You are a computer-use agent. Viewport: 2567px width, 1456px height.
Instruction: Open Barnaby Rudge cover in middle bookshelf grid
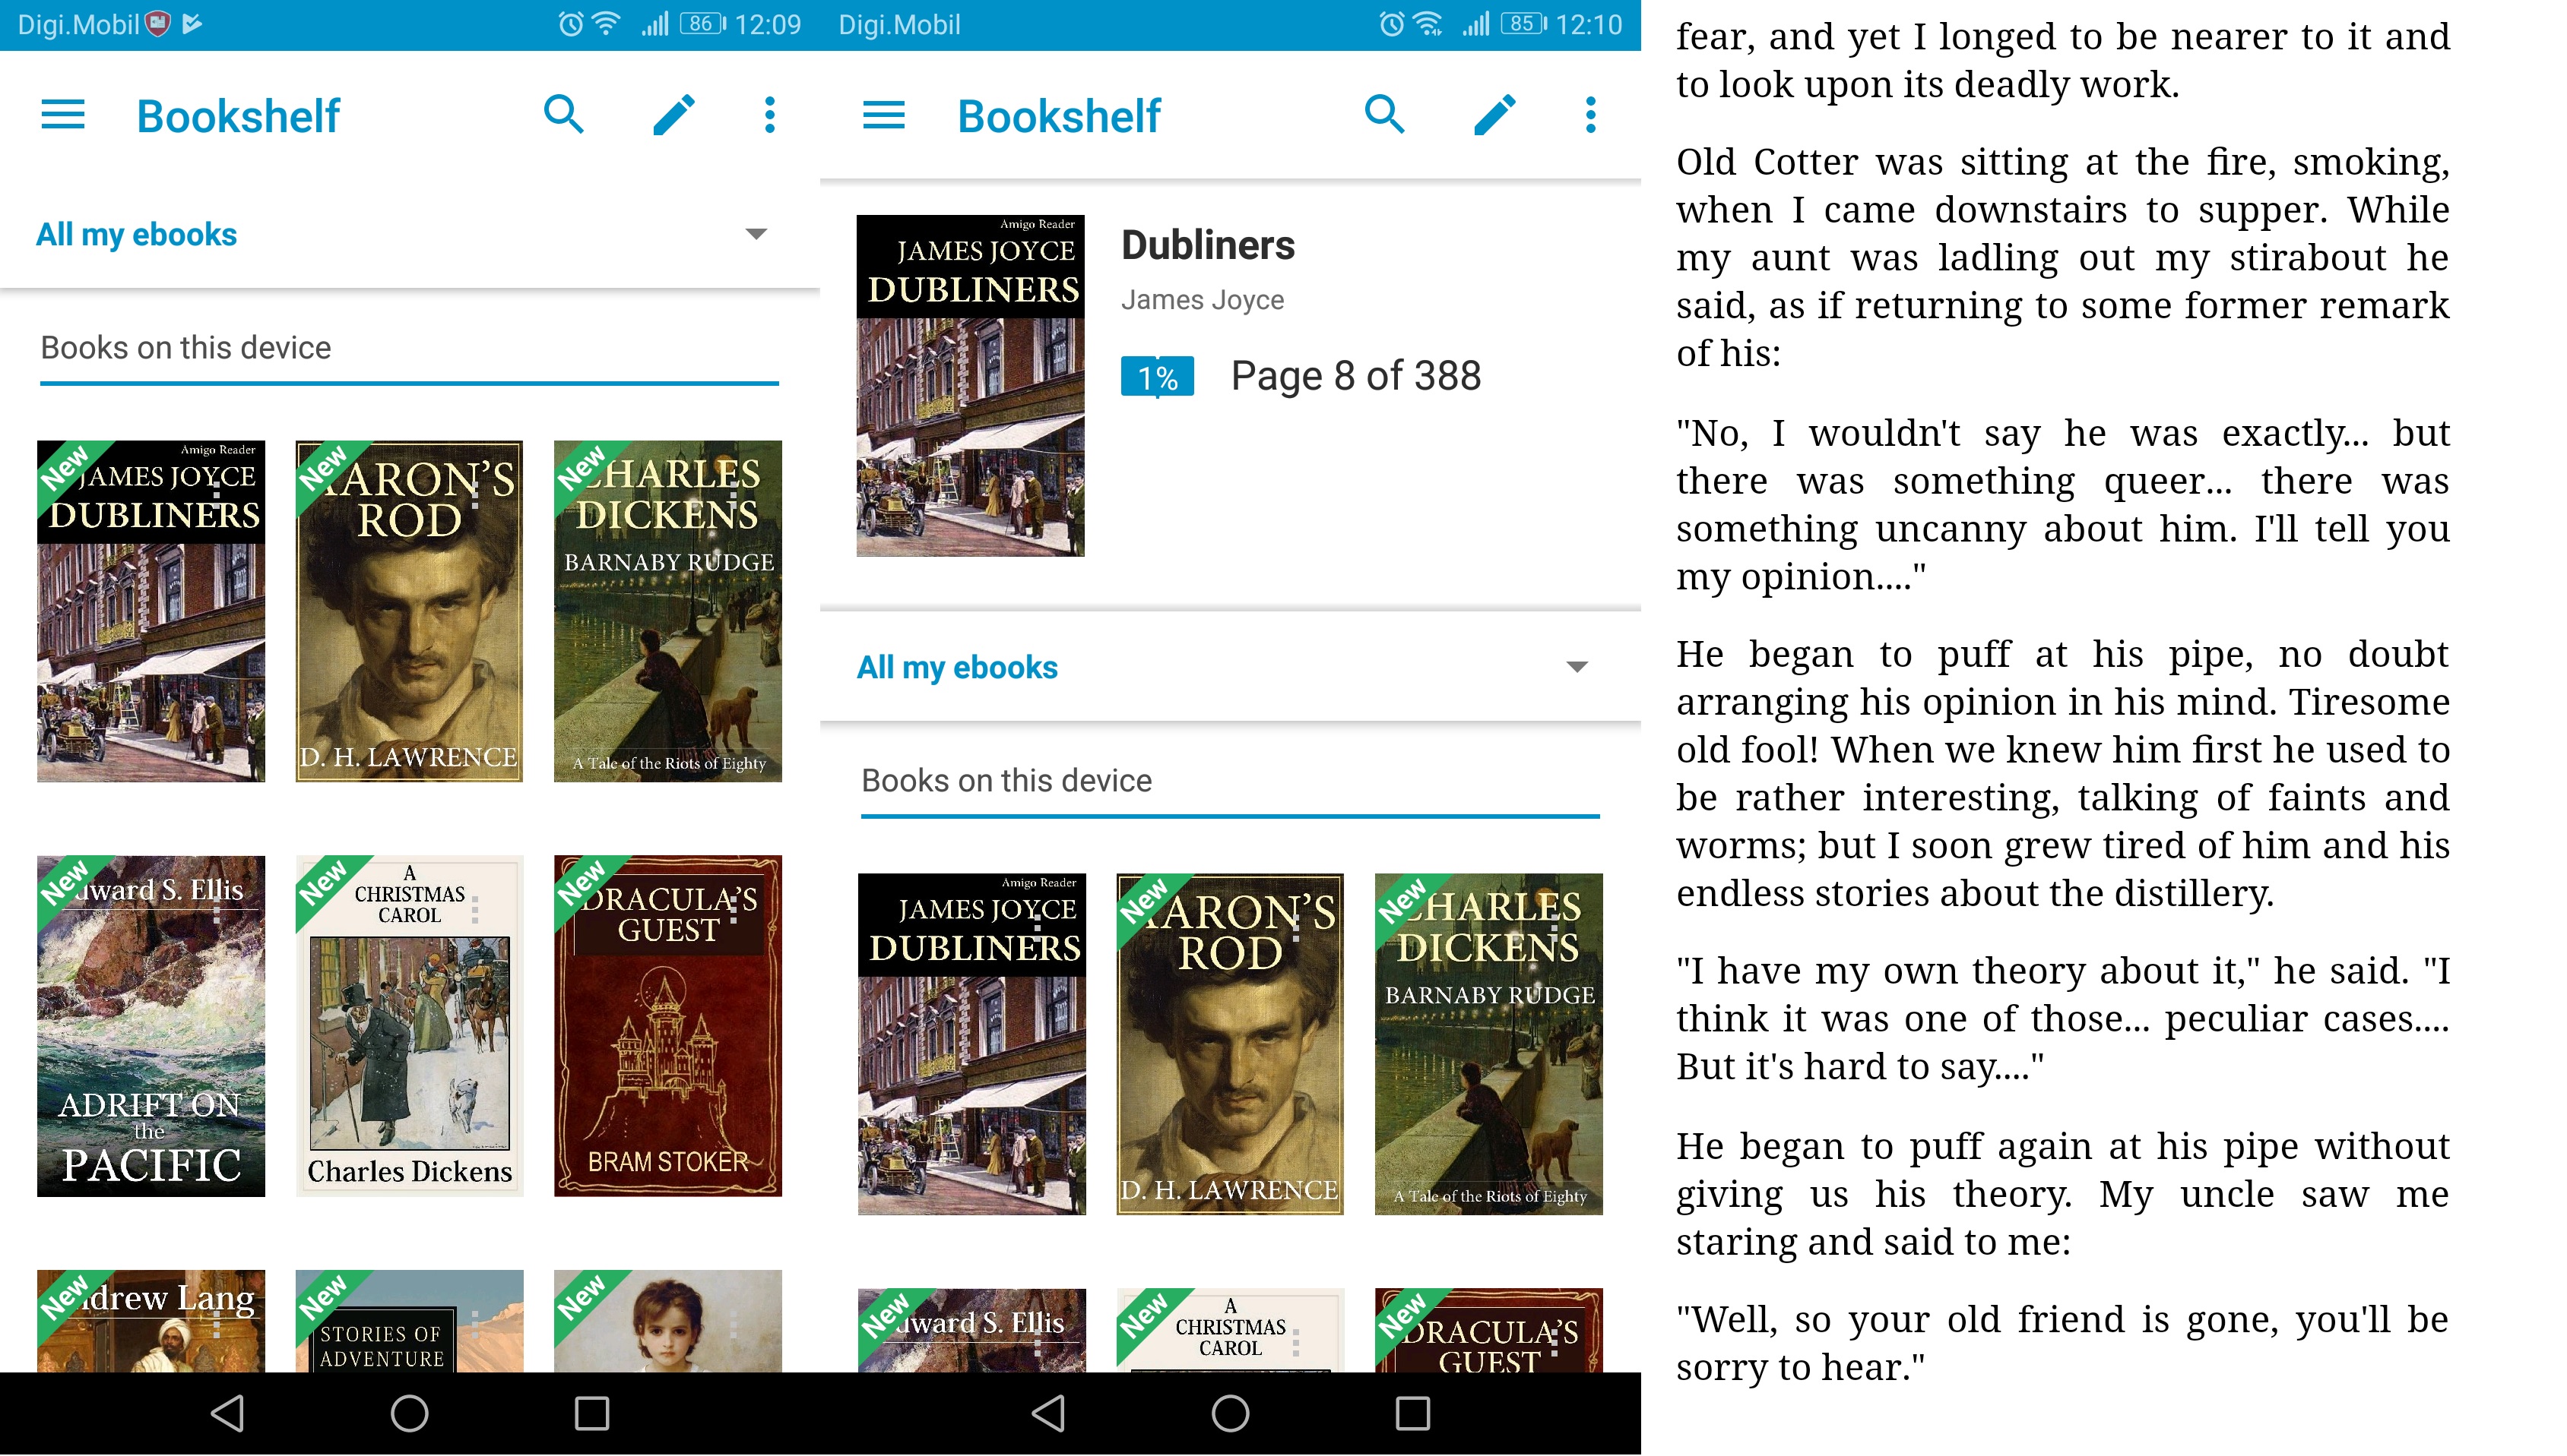[x=1489, y=1044]
